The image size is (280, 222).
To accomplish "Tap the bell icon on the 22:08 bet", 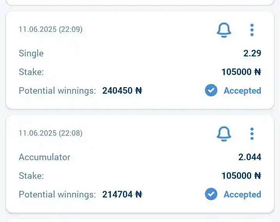I will point(224,134).
